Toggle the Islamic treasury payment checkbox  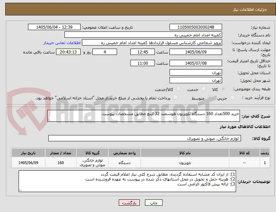pos(175,97)
